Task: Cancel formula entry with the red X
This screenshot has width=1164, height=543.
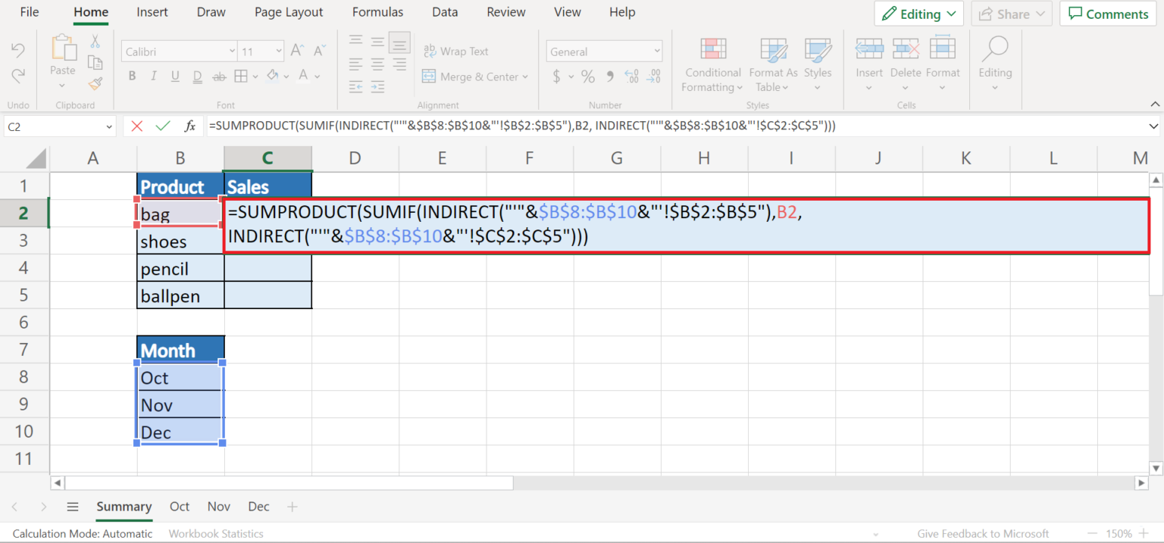Action: 137,126
